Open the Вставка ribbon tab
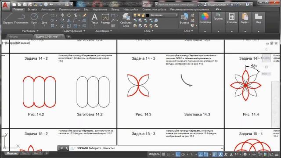 coord(32,9)
